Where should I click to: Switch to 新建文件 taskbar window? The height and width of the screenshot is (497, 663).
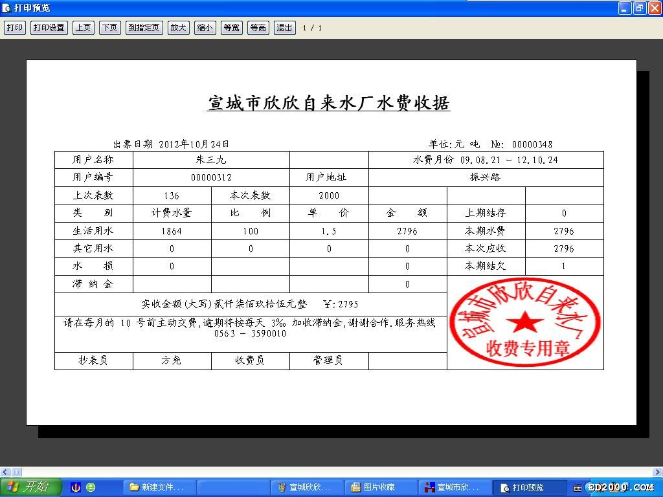(x=160, y=487)
